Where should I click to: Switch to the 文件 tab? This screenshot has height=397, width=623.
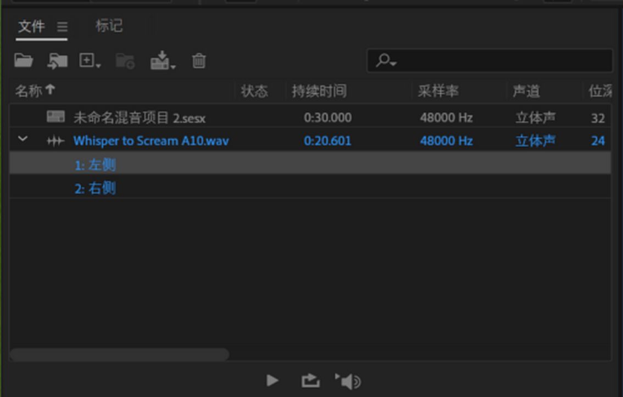(x=31, y=26)
